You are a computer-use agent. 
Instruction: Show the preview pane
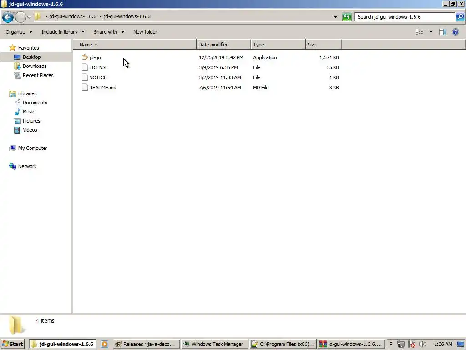click(x=442, y=32)
